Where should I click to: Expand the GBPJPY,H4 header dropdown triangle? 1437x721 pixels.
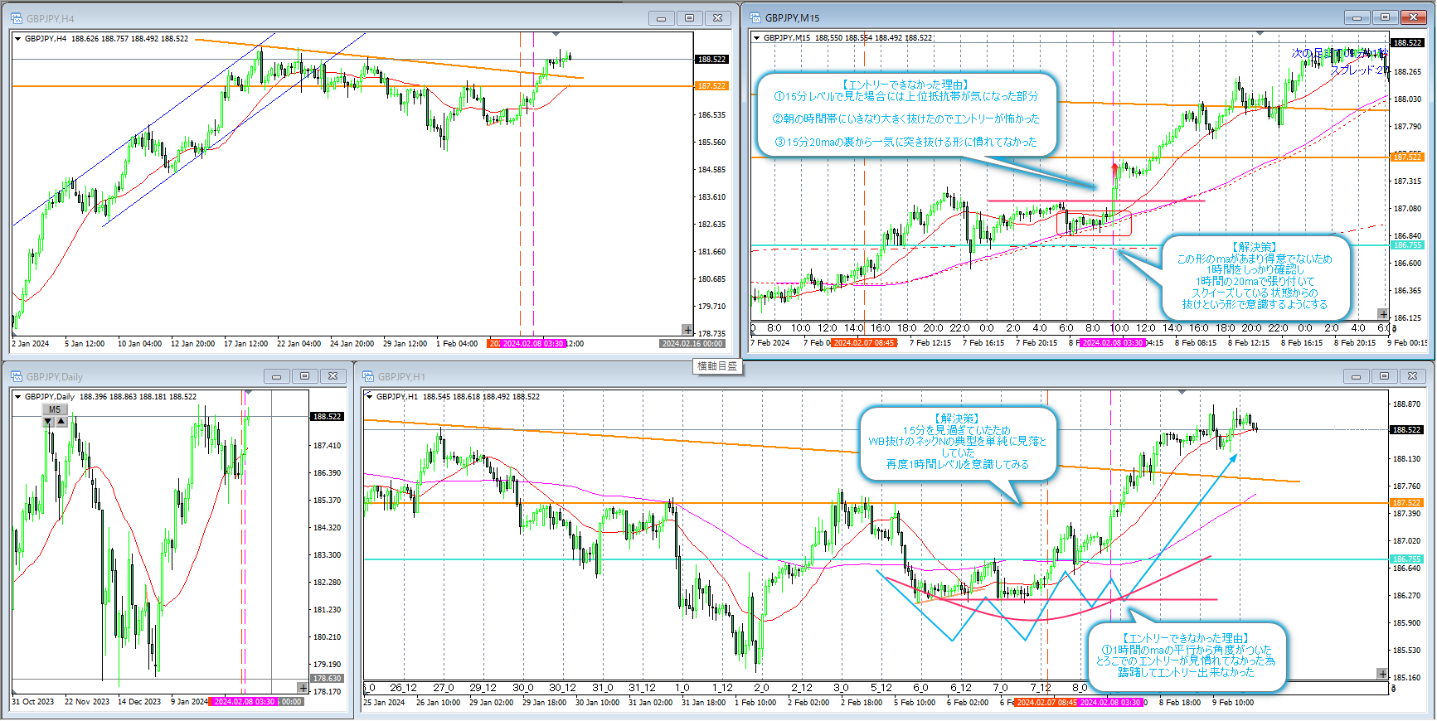[18, 39]
